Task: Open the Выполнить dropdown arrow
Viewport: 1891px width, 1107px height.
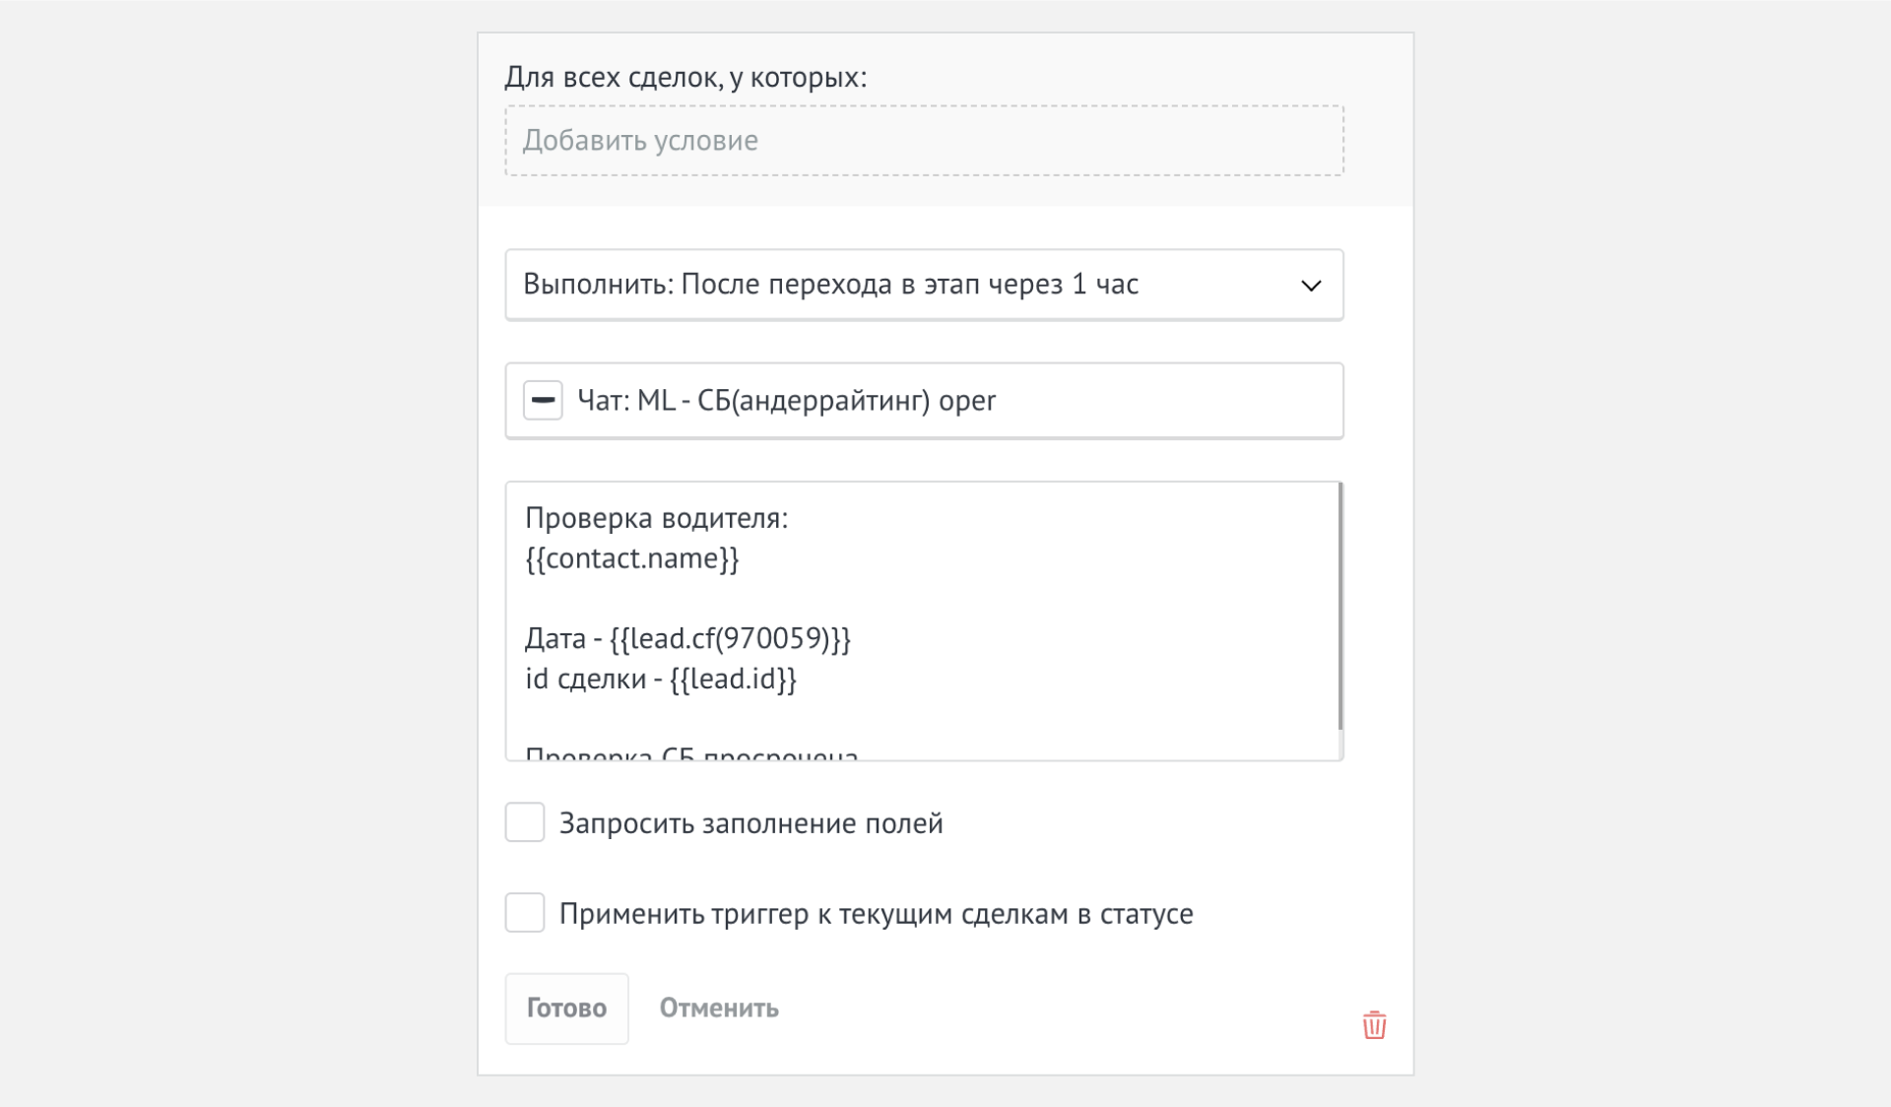Action: (x=1311, y=286)
